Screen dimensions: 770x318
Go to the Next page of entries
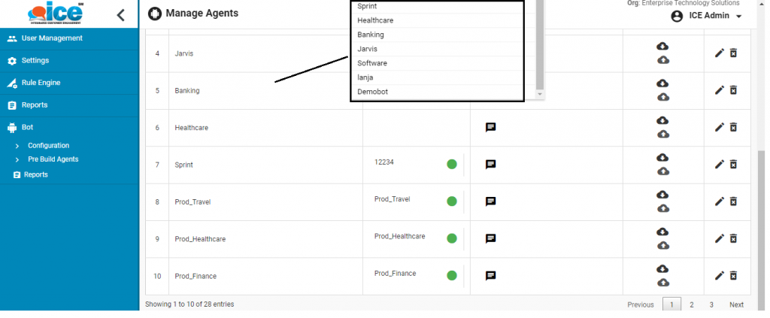coord(736,304)
